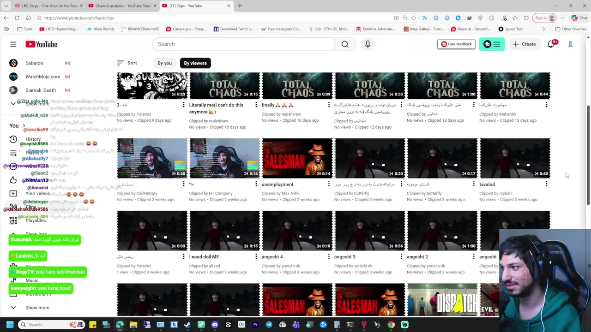
Task: Open the account avatar menu
Action: (x=570, y=44)
